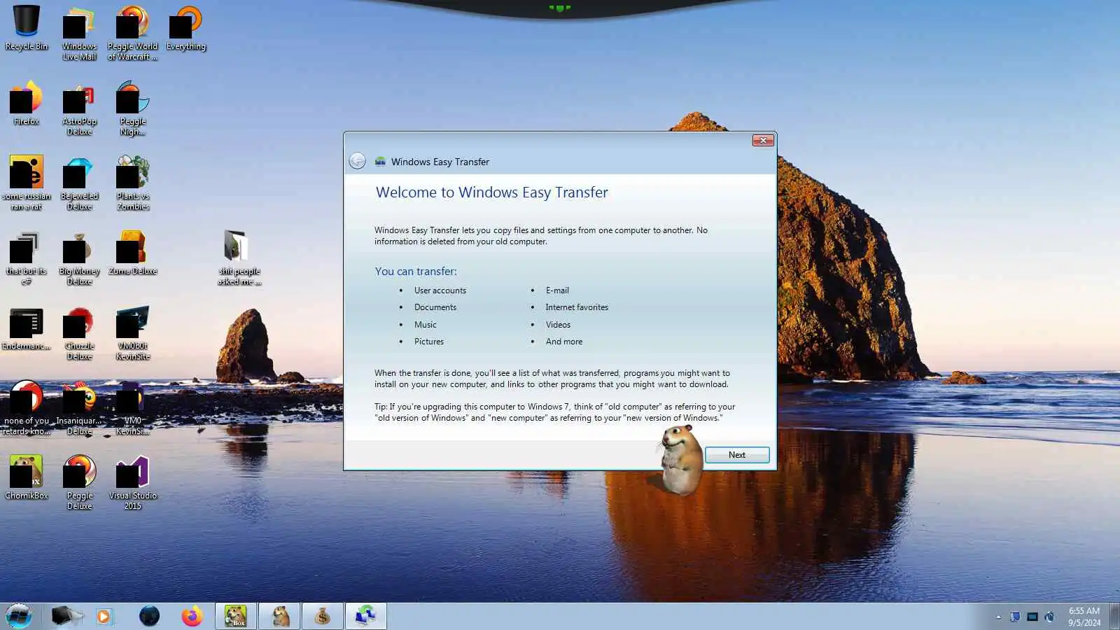
Task: Select Zuma Deluxe desktop icon
Action: [x=132, y=253]
